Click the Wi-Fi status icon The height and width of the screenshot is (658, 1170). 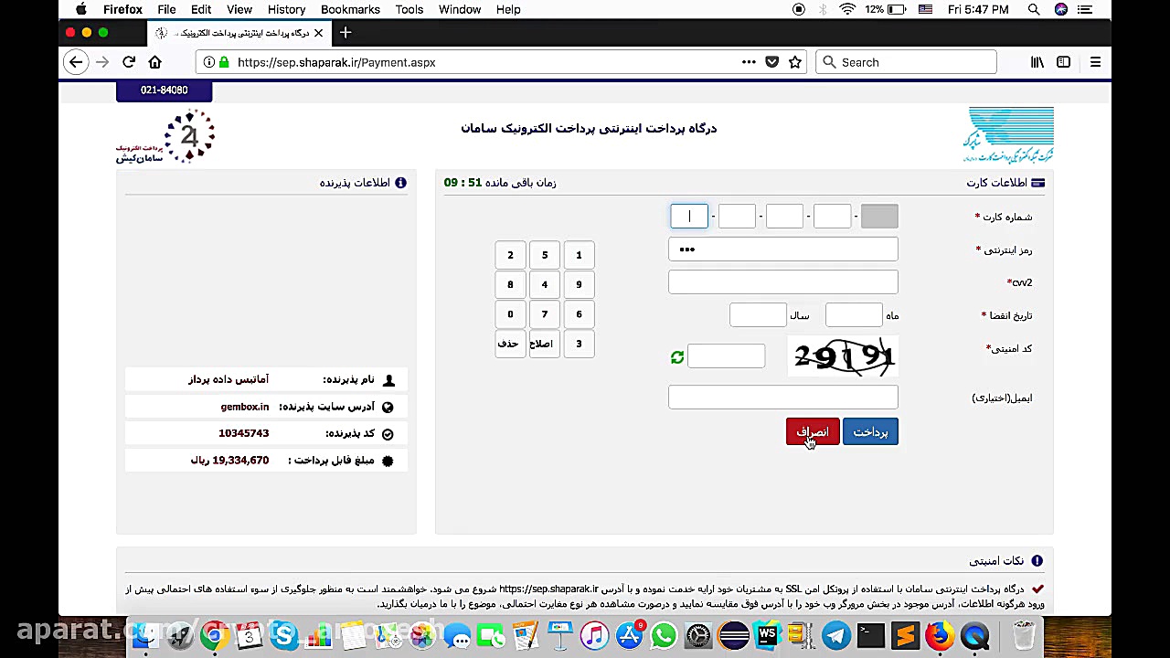click(x=847, y=9)
